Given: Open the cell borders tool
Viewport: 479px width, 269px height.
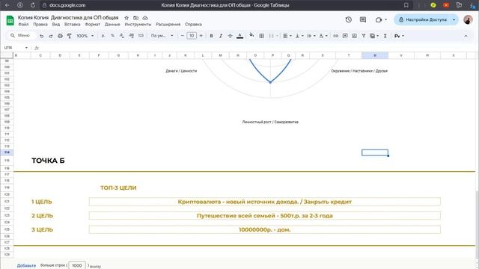Looking at the screenshot, I should coord(261,36).
